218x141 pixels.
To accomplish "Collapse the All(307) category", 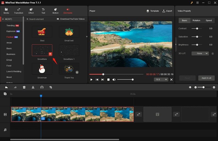I will (x=3, y=19).
